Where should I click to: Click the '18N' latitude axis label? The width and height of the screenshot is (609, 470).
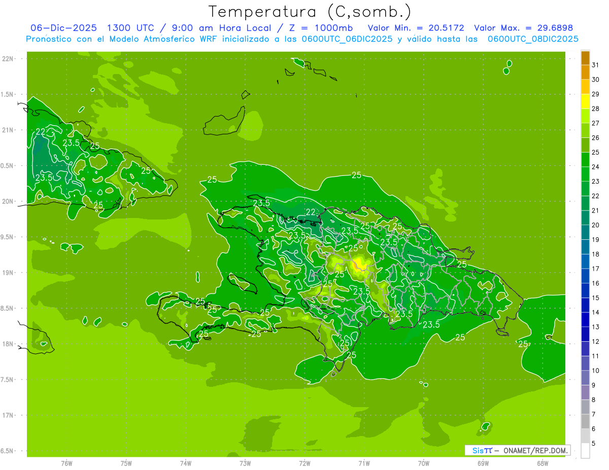[8, 344]
